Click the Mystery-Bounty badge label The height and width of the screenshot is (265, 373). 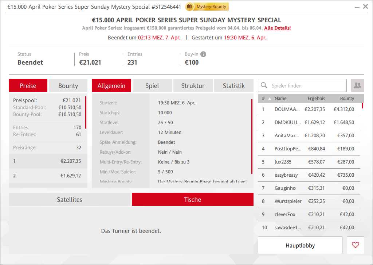[211, 7]
